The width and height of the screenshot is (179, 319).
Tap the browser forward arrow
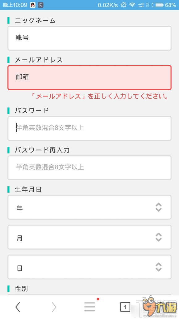click(x=54, y=307)
